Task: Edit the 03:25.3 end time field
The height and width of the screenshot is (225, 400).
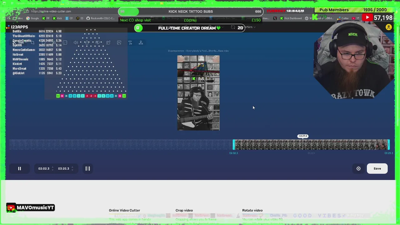Action: (x=63, y=168)
